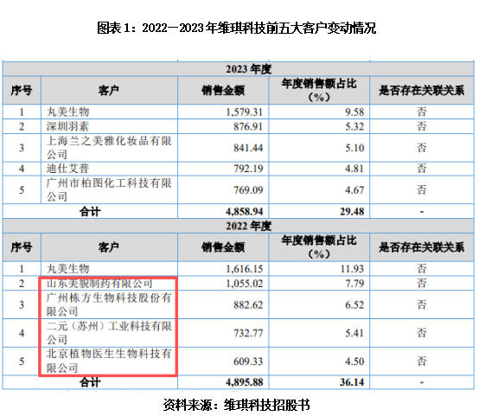Screen dimensions: 479x416
Task: Click 丸美生物 in the 2023 table
Action: tap(67, 112)
